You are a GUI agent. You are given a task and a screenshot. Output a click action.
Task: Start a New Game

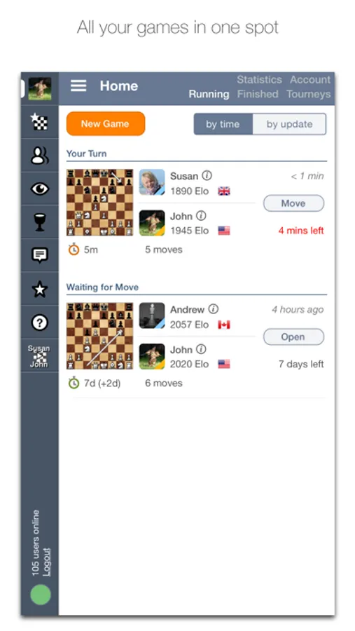(x=106, y=123)
